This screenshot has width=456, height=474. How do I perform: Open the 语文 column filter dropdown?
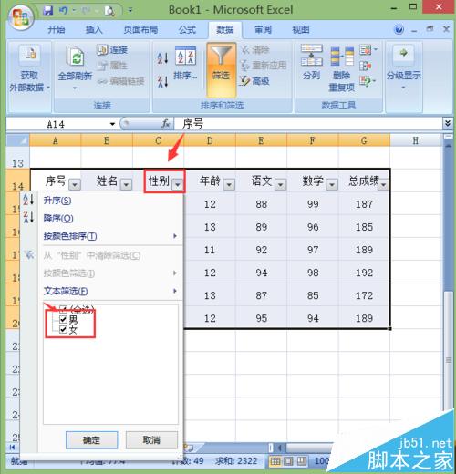281,184
